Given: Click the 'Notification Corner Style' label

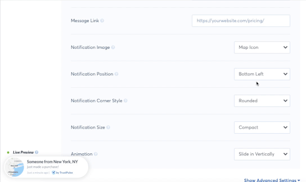Looking at the screenshot, I should click(96, 101).
